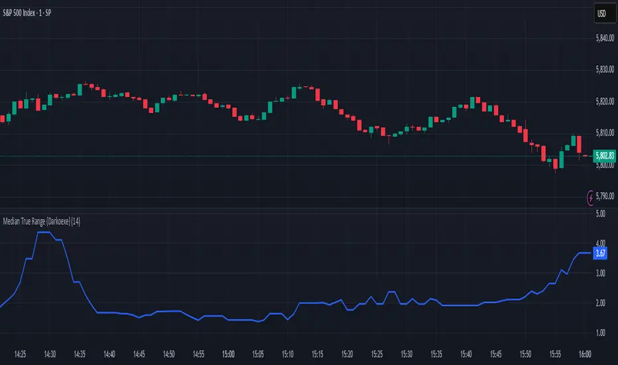Click the 5,810.00 price scale label
Screen dimensions: 618x365
(x=605, y=133)
